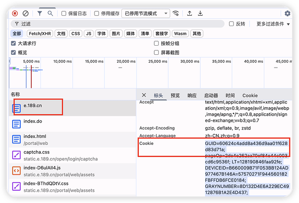Open network settings gear icon

click(287, 13)
